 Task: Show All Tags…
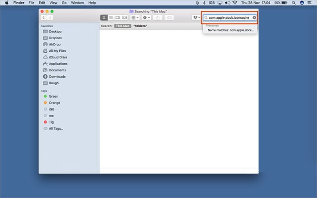pos(54,128)
